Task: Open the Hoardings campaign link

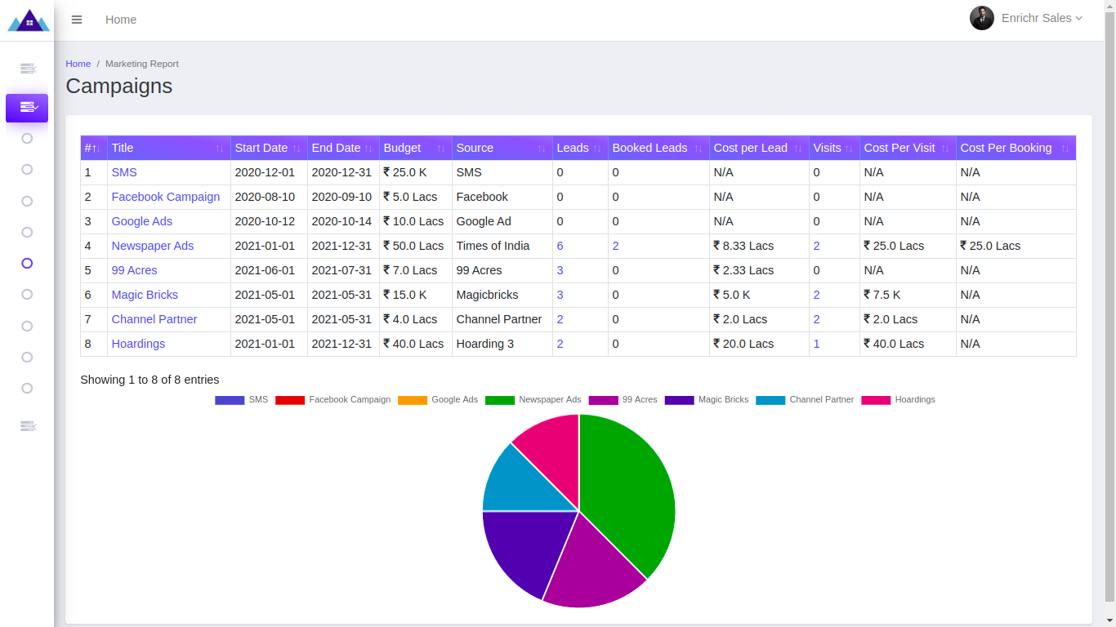Action: [139, 344]
